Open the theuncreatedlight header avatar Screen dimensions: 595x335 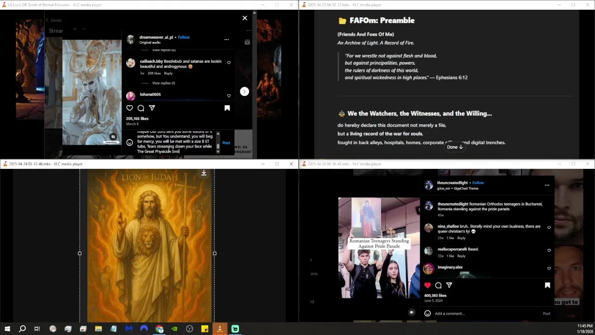(429, 185)
